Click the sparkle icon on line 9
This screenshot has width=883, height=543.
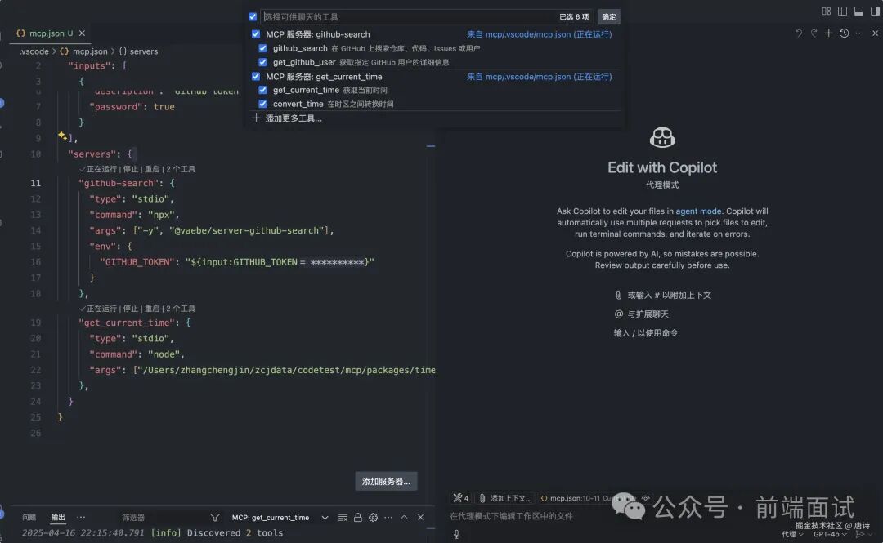62,136
